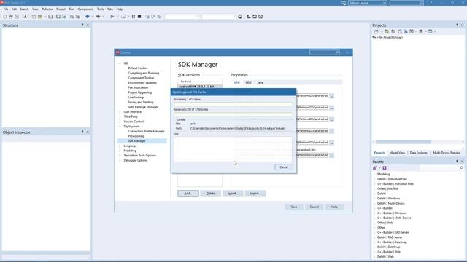Switch to Model View tab

click(x=397, y=153)
